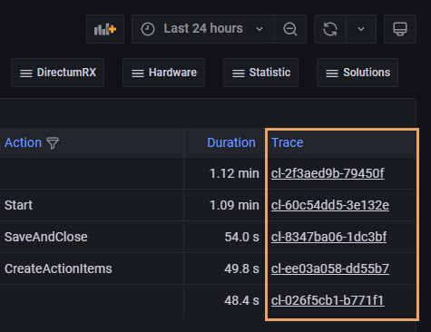Click the Action column filter icon
The width and height of the screenshot is (431, 332).
[x=53, y=142]
